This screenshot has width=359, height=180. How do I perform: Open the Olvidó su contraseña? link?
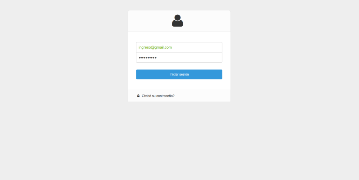[158, 96]
